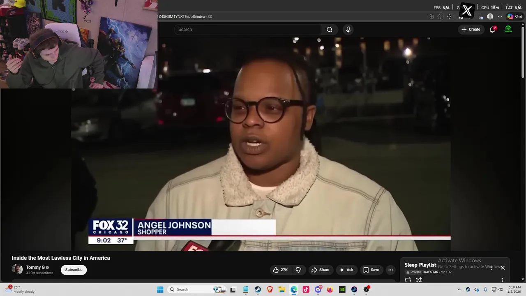Open Tommy G channel avatar
This screenshot has height=296, width=526.
click(x=17, y=269)
